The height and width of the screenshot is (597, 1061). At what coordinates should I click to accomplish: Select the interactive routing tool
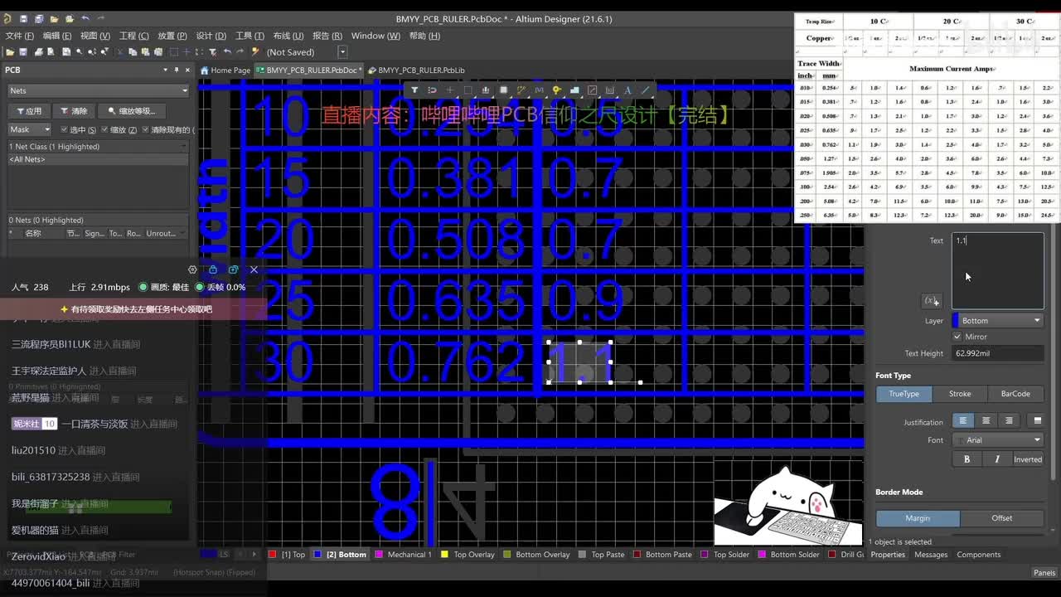coord(521,90)
